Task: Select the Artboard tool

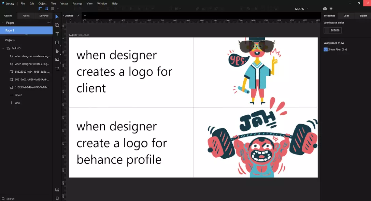Action: click(x=57, y=68)
